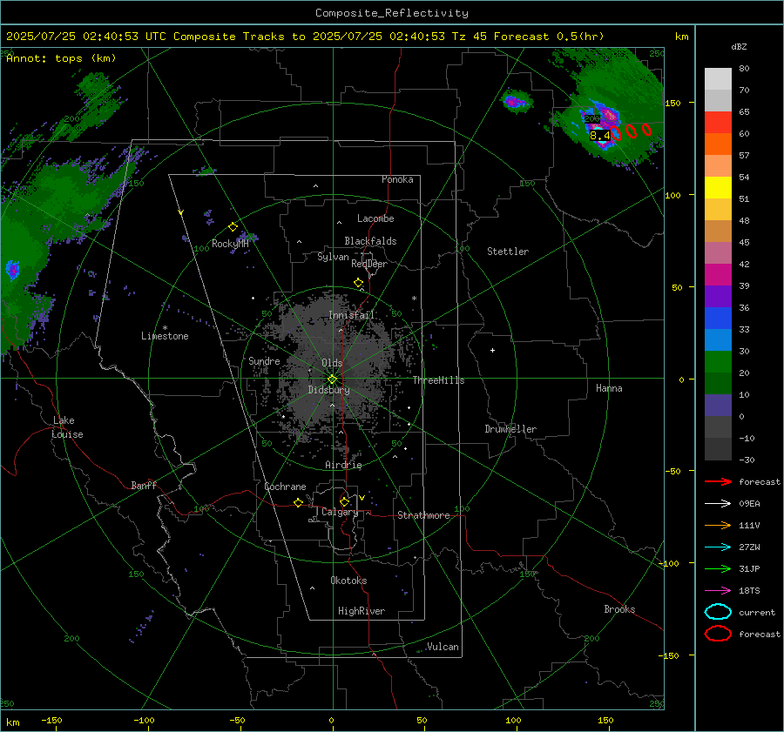Click the dBZ heading above the color scale
This screenshot has width=784, height=732.
(739, 46)
